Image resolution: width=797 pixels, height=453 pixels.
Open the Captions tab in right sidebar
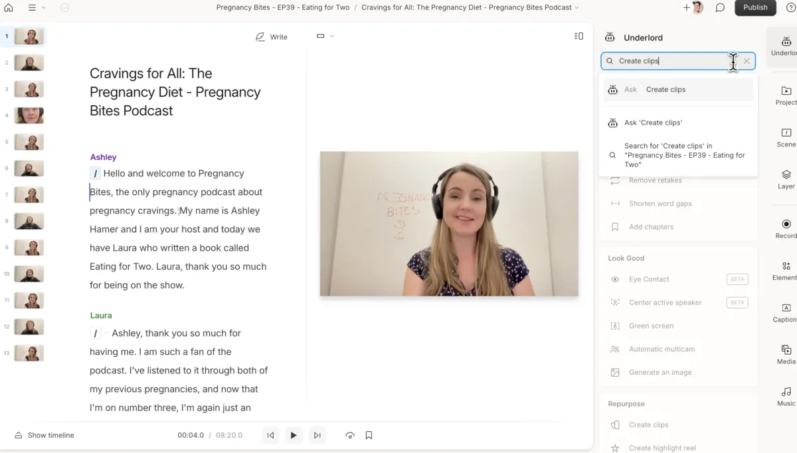(786, 313)
